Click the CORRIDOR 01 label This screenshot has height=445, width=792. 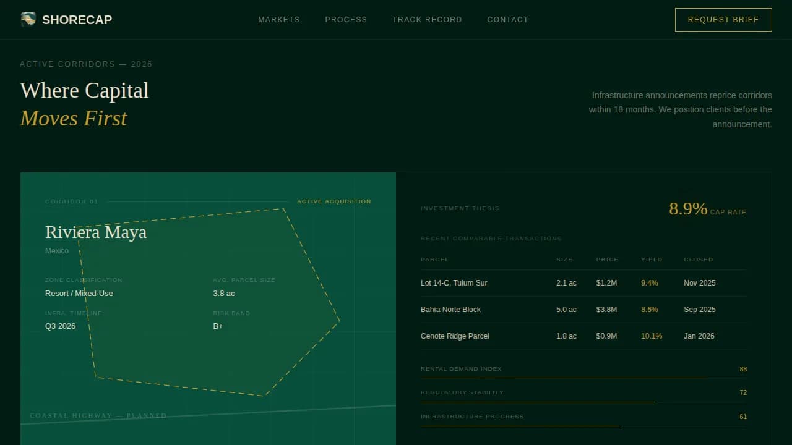[x=72, y=201]
